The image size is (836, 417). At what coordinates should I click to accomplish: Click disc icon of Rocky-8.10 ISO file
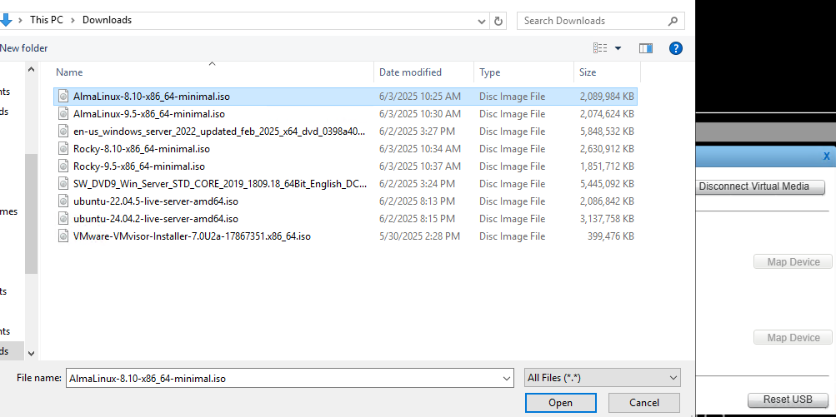click(63, 149)
